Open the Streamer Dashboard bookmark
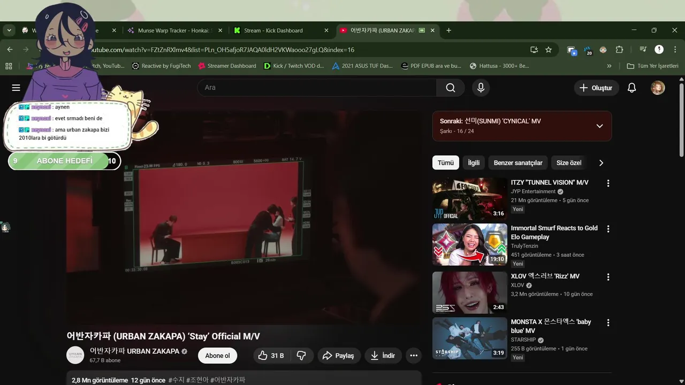The width and height of the screenshot is (685, 385). tap(227, 66)
